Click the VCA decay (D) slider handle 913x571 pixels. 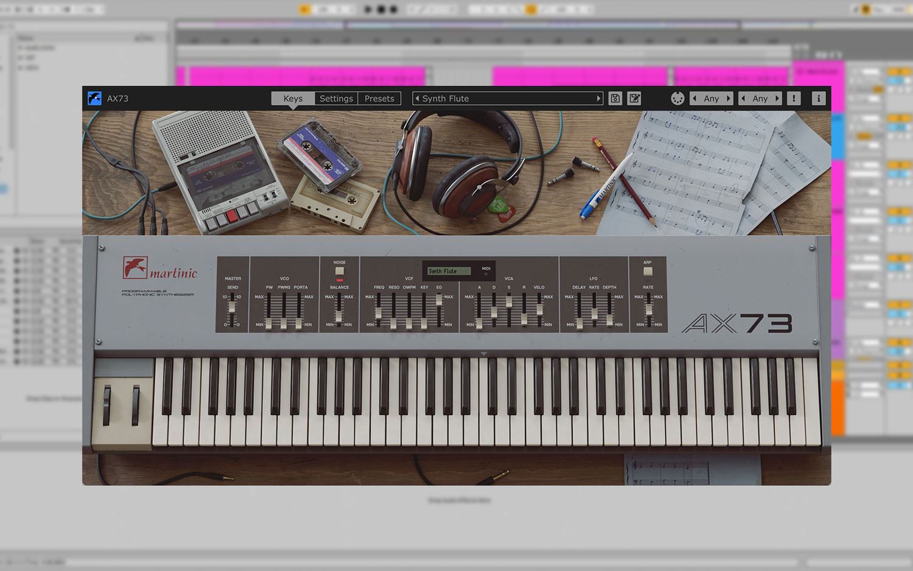click(494, 312)
